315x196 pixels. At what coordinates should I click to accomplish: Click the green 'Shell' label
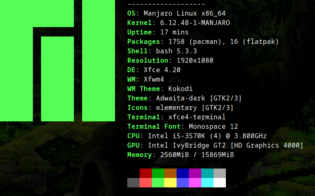coord(138,51)
